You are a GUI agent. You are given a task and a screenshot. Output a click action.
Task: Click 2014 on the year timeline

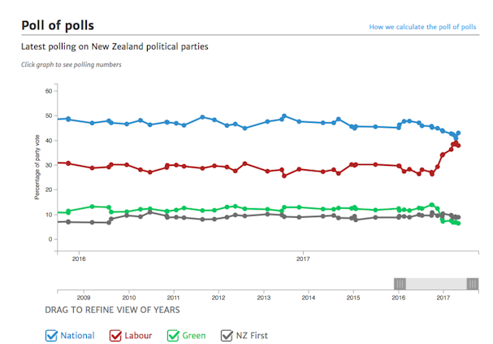coord(309,298)
